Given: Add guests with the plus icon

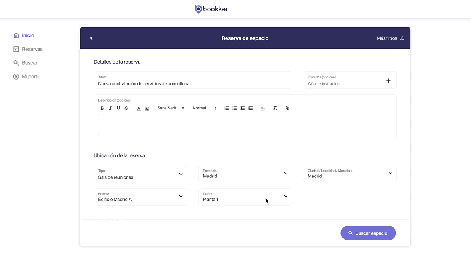Looking at the screenshot, I should pos(388,81).
